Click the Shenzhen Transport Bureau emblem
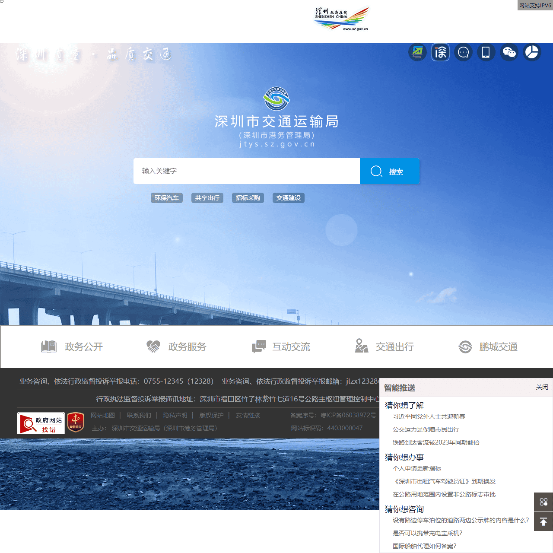Image resolution: width=553 pixels, height=553 pixels. [x=276, y=99]
